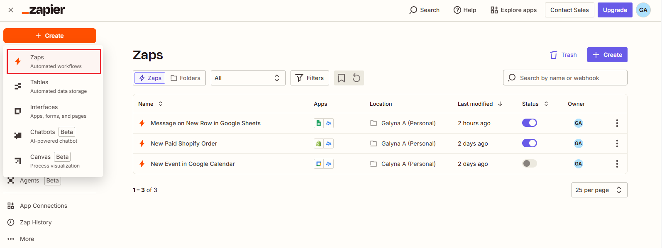Focus the Search by name or webhook field
662x248 pixels.
coord(565,78)
